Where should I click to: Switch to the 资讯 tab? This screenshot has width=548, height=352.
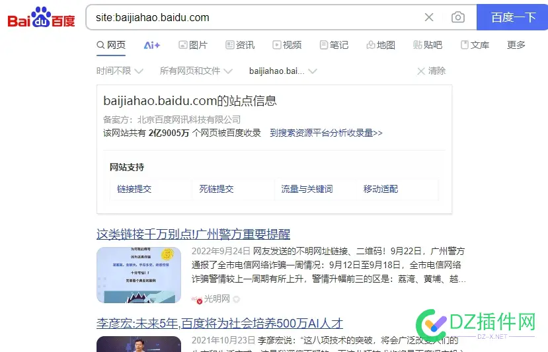pyautogui.click(x=240, y=45)
